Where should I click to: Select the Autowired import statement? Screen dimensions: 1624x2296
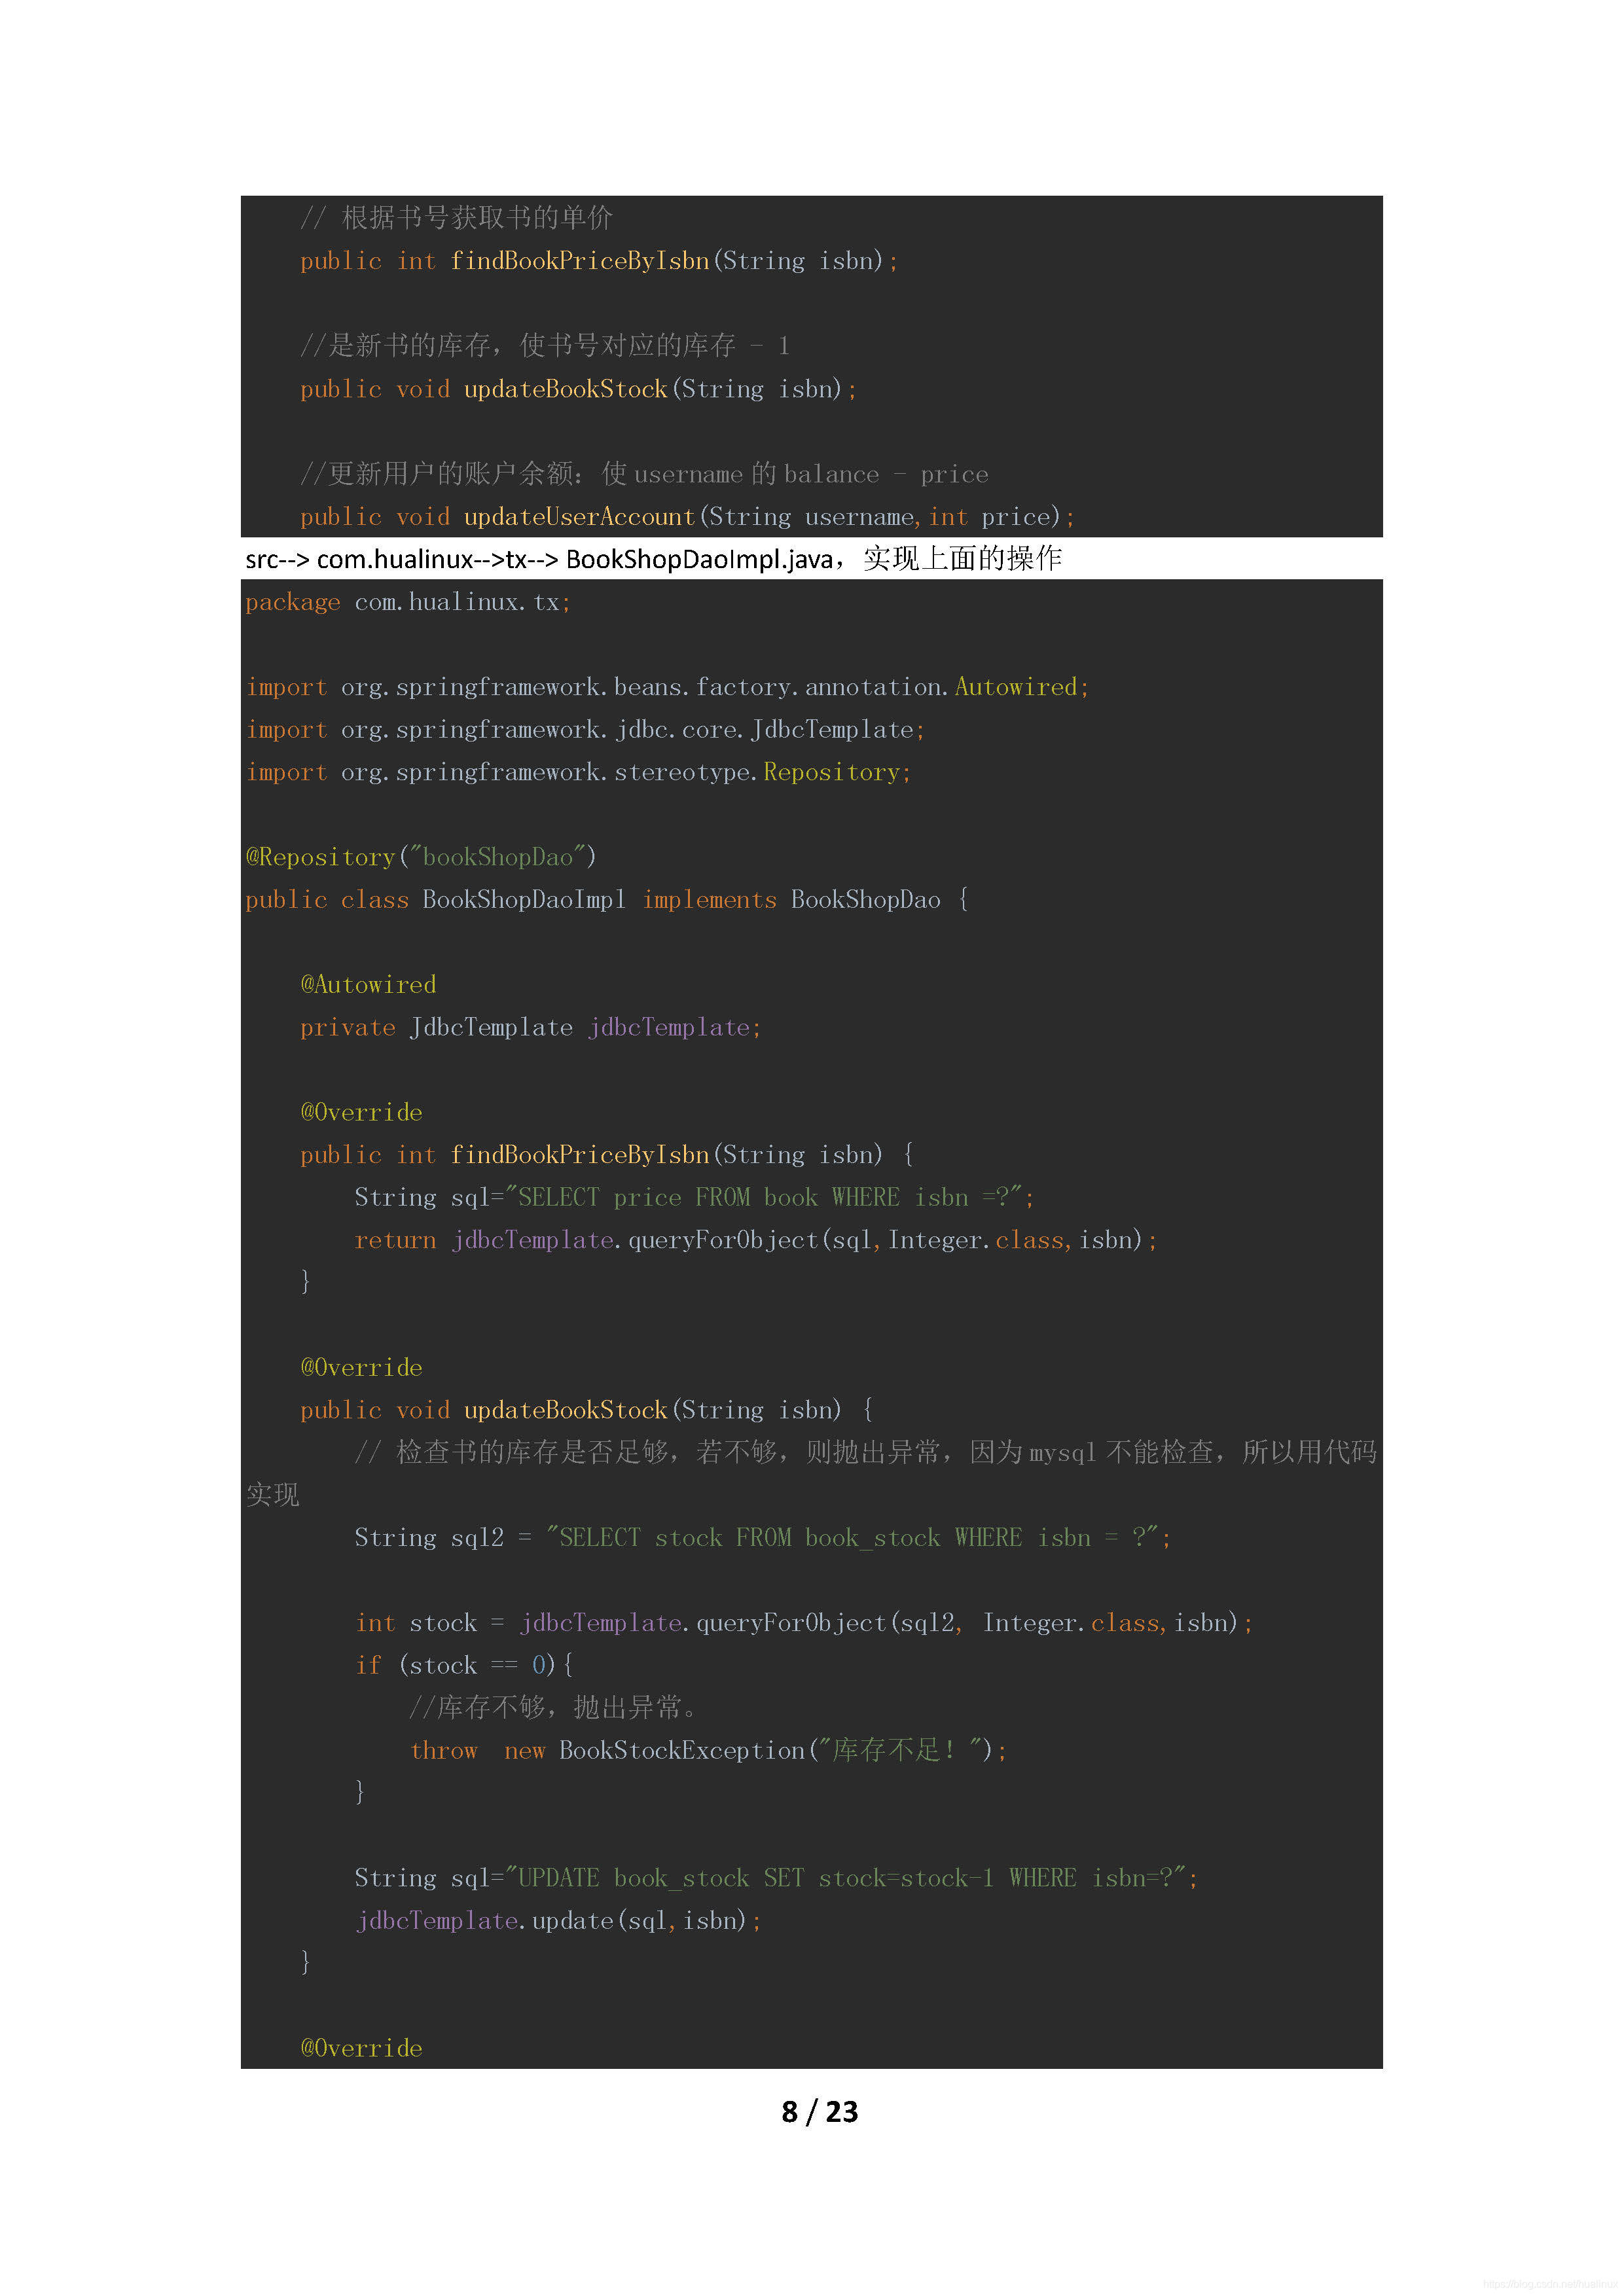[x=667, y=687]
